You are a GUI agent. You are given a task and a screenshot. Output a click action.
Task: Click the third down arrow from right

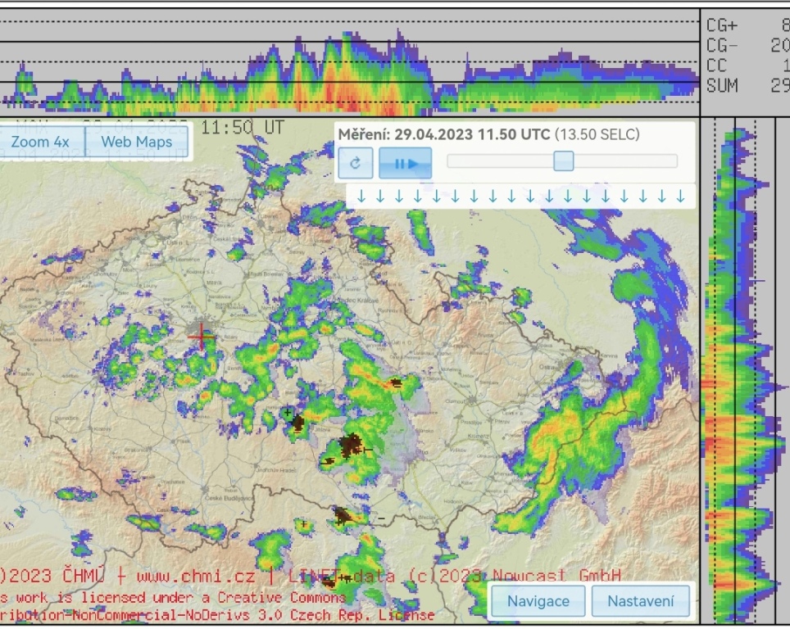pyautogui.click(x=642, y=197)
